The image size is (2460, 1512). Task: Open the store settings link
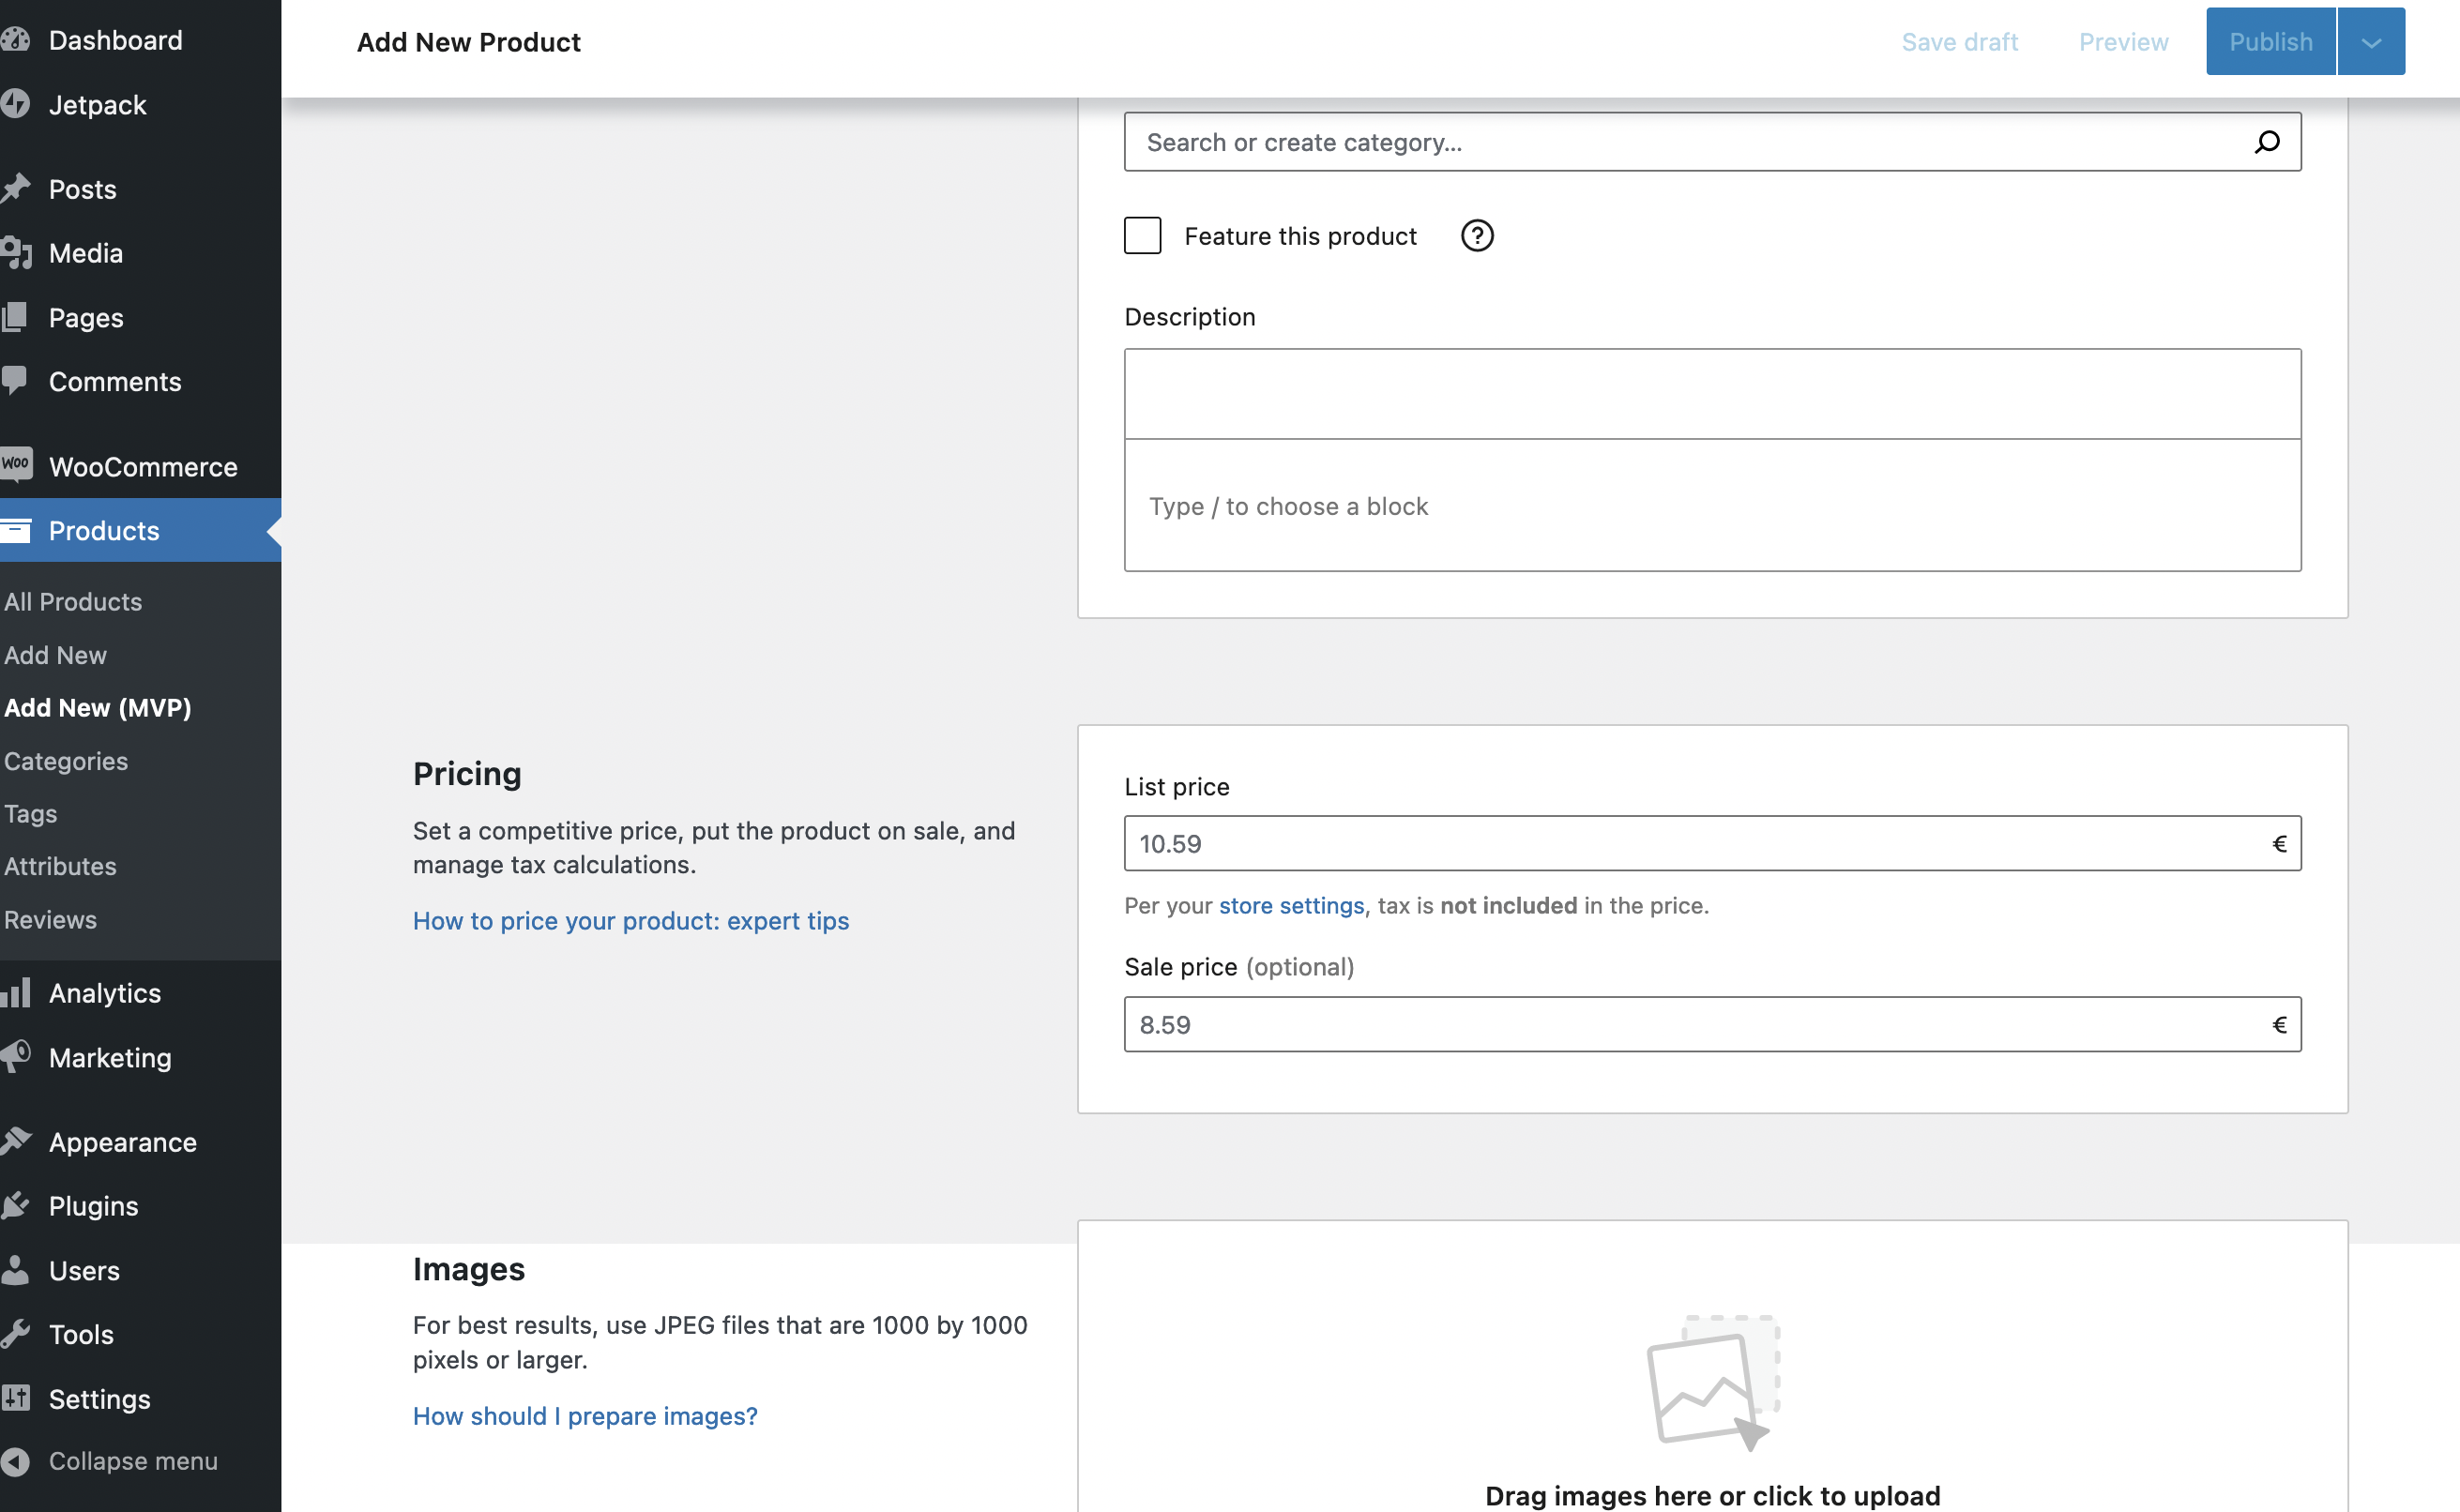coord(1292,905)
